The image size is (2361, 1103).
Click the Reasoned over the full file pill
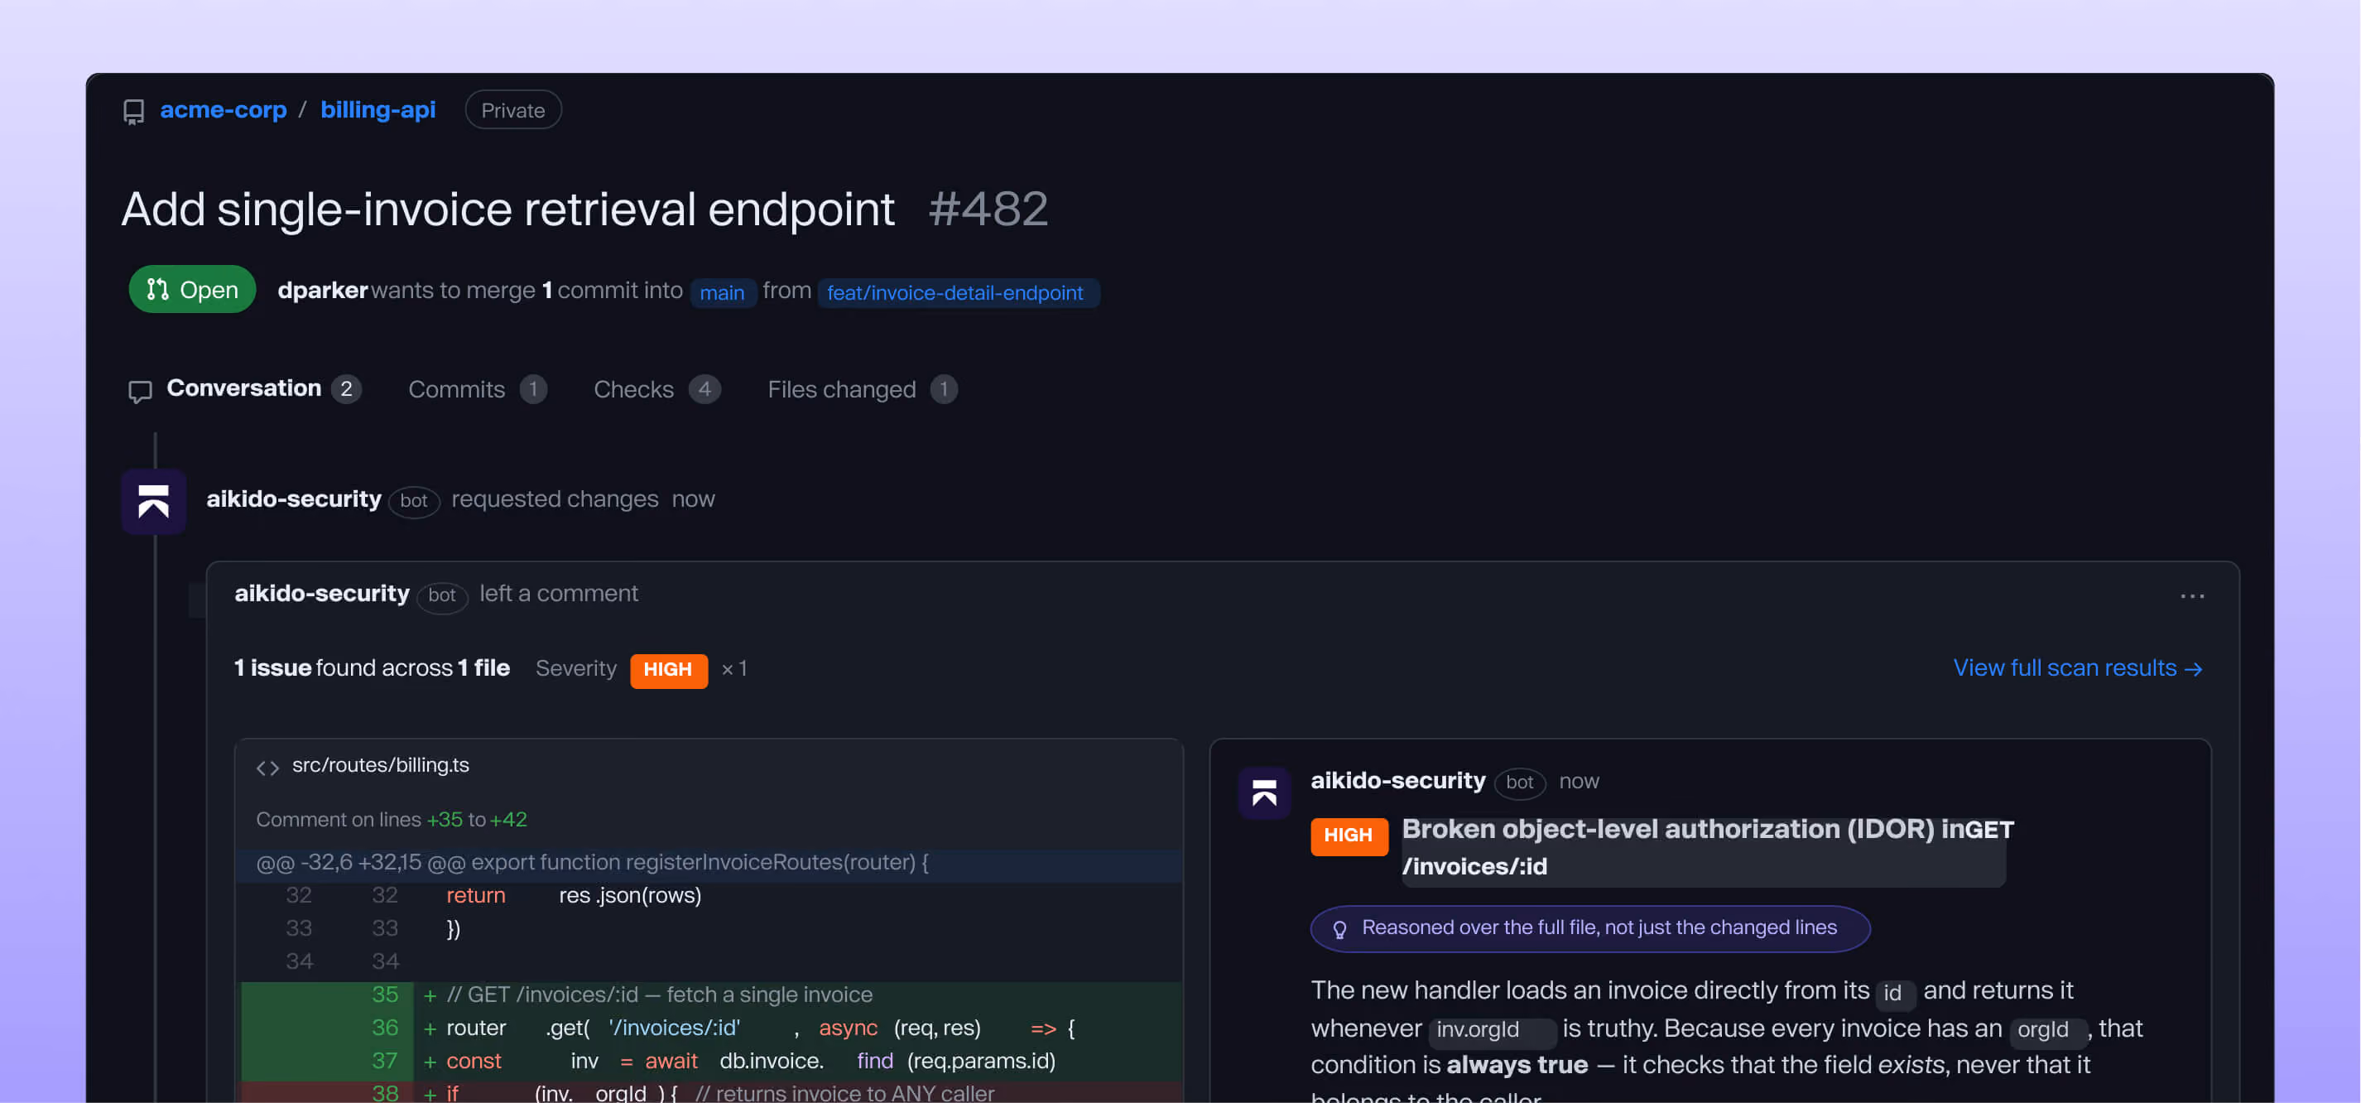click(x=1589, y=929)
